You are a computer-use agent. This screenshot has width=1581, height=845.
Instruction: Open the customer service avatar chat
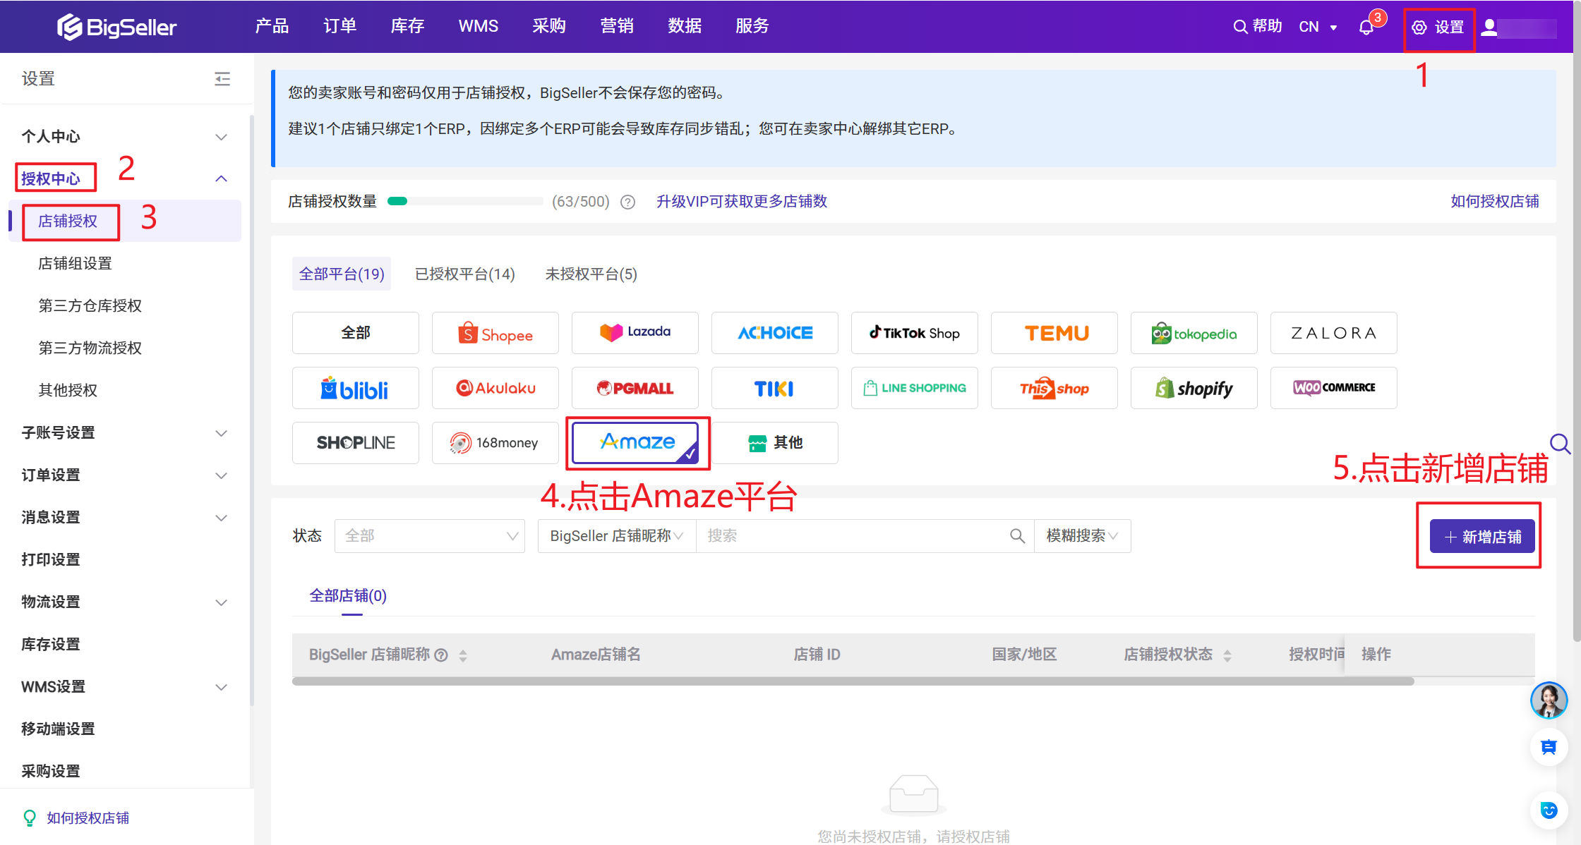[x=1549, y=700]
